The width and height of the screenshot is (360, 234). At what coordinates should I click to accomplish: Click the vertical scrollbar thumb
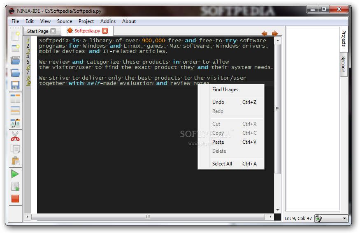(x=278, y=109)
